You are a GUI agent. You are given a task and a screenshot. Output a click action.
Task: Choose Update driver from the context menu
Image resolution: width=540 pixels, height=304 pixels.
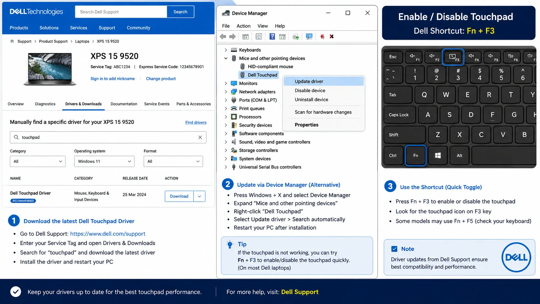[x=324, y=81]
